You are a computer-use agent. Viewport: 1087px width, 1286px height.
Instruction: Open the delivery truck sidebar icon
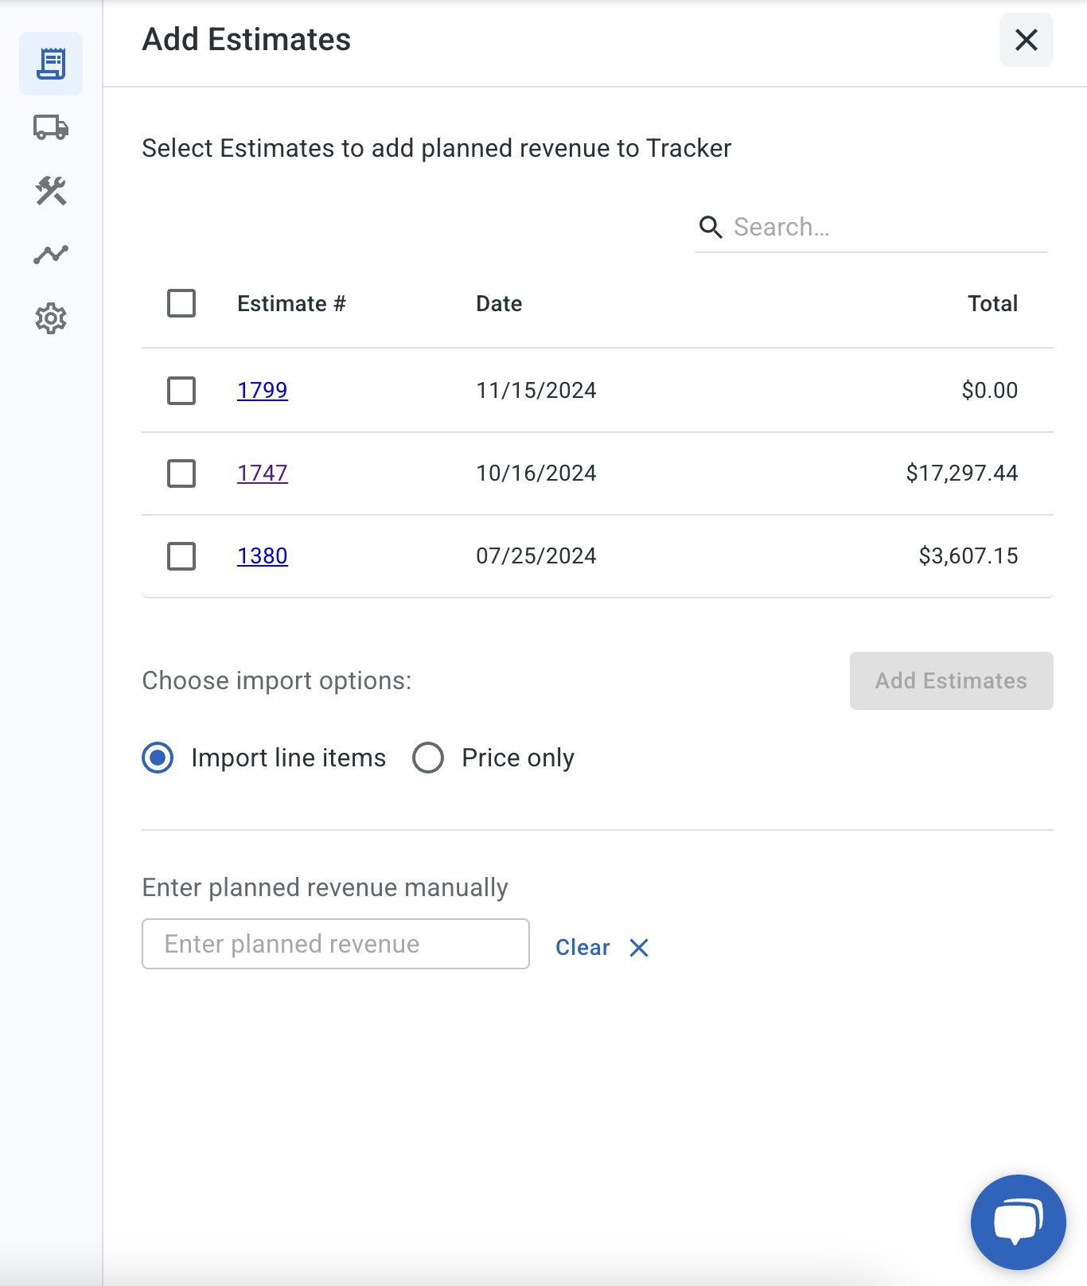tap(51, 127)
